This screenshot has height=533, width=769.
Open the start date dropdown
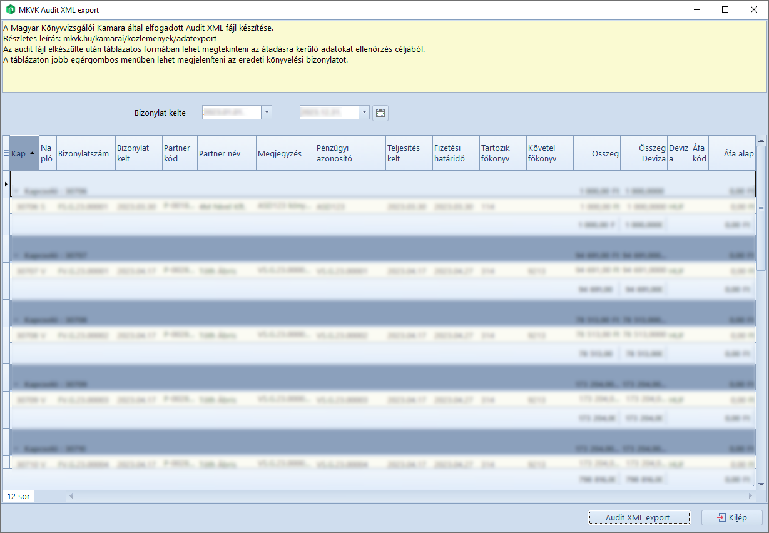point(267,113)
